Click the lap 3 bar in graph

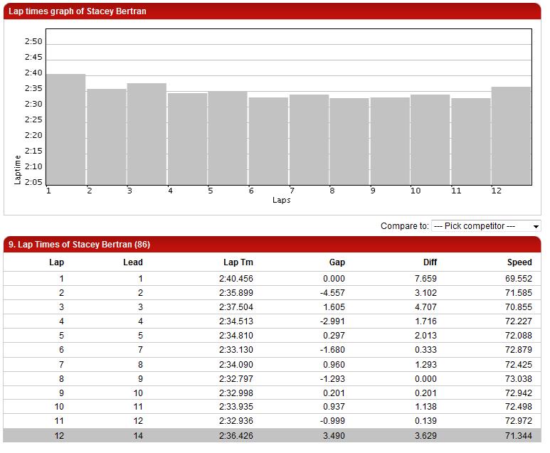coord(147,134)
